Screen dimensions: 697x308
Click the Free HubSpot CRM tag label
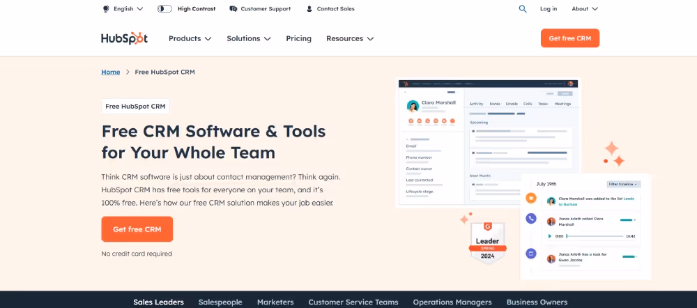pos(135,106)
